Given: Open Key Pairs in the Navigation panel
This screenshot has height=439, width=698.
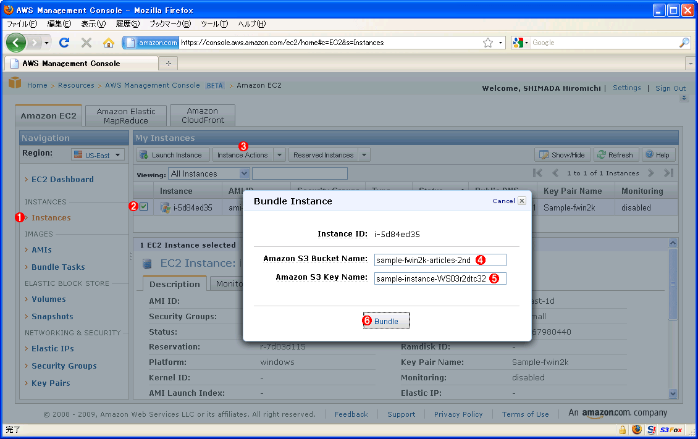Looking at the screenshot, I should 51,383.
